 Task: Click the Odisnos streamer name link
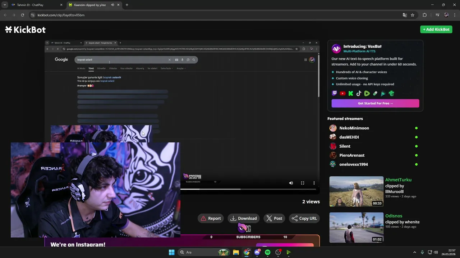click(x=394, y=216)
